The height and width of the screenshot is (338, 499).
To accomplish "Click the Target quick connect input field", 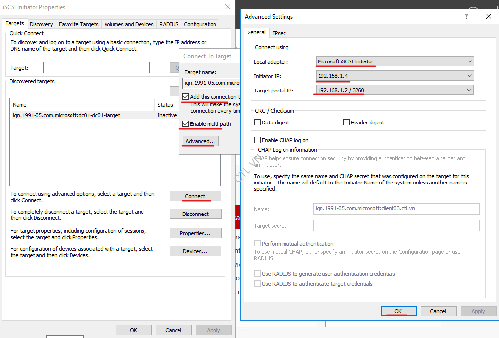I will (x=96, y=67).
